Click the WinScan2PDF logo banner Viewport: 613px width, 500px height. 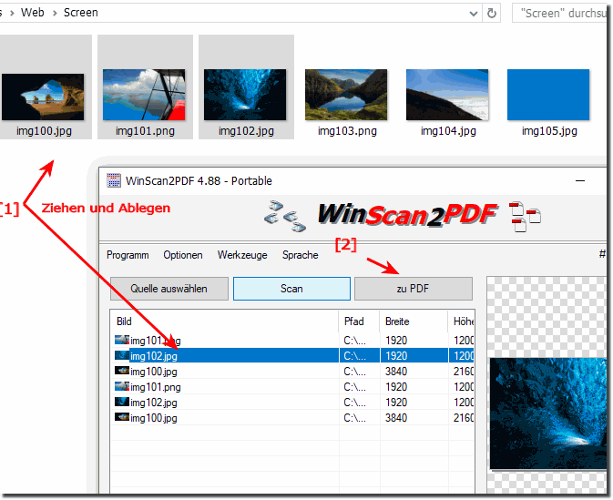click(407, 215)
